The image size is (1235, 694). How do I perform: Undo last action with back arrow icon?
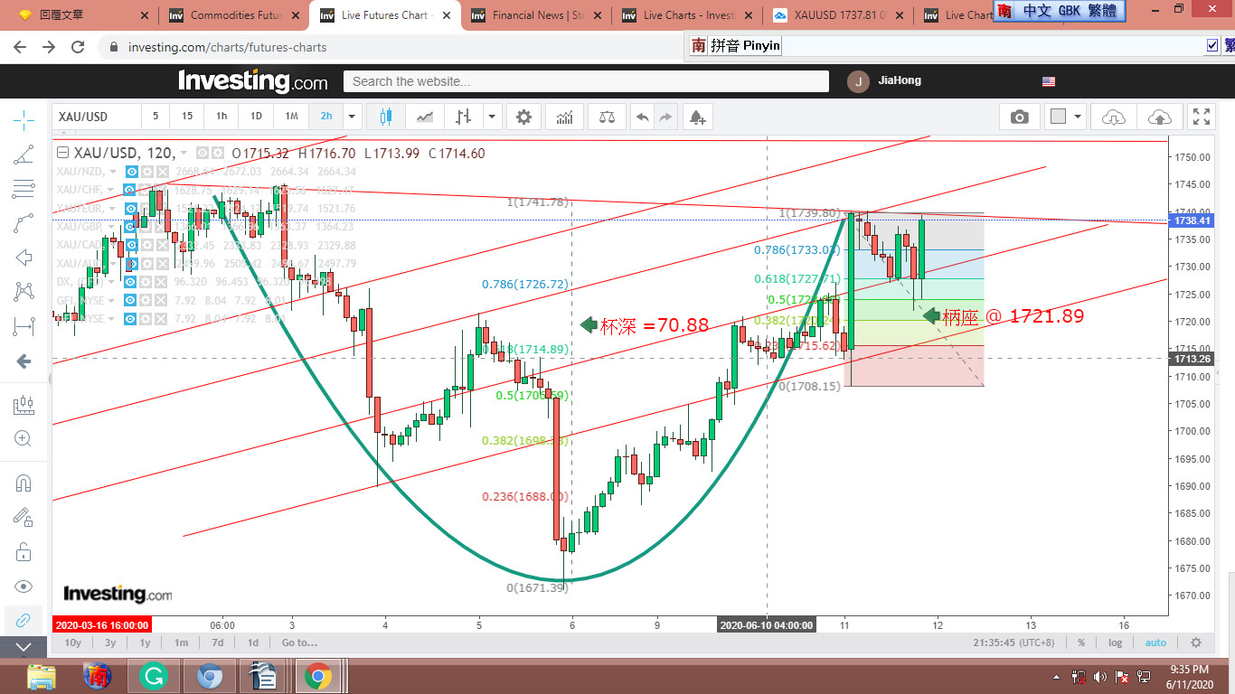pyautogui.click(x=642, y=117)
